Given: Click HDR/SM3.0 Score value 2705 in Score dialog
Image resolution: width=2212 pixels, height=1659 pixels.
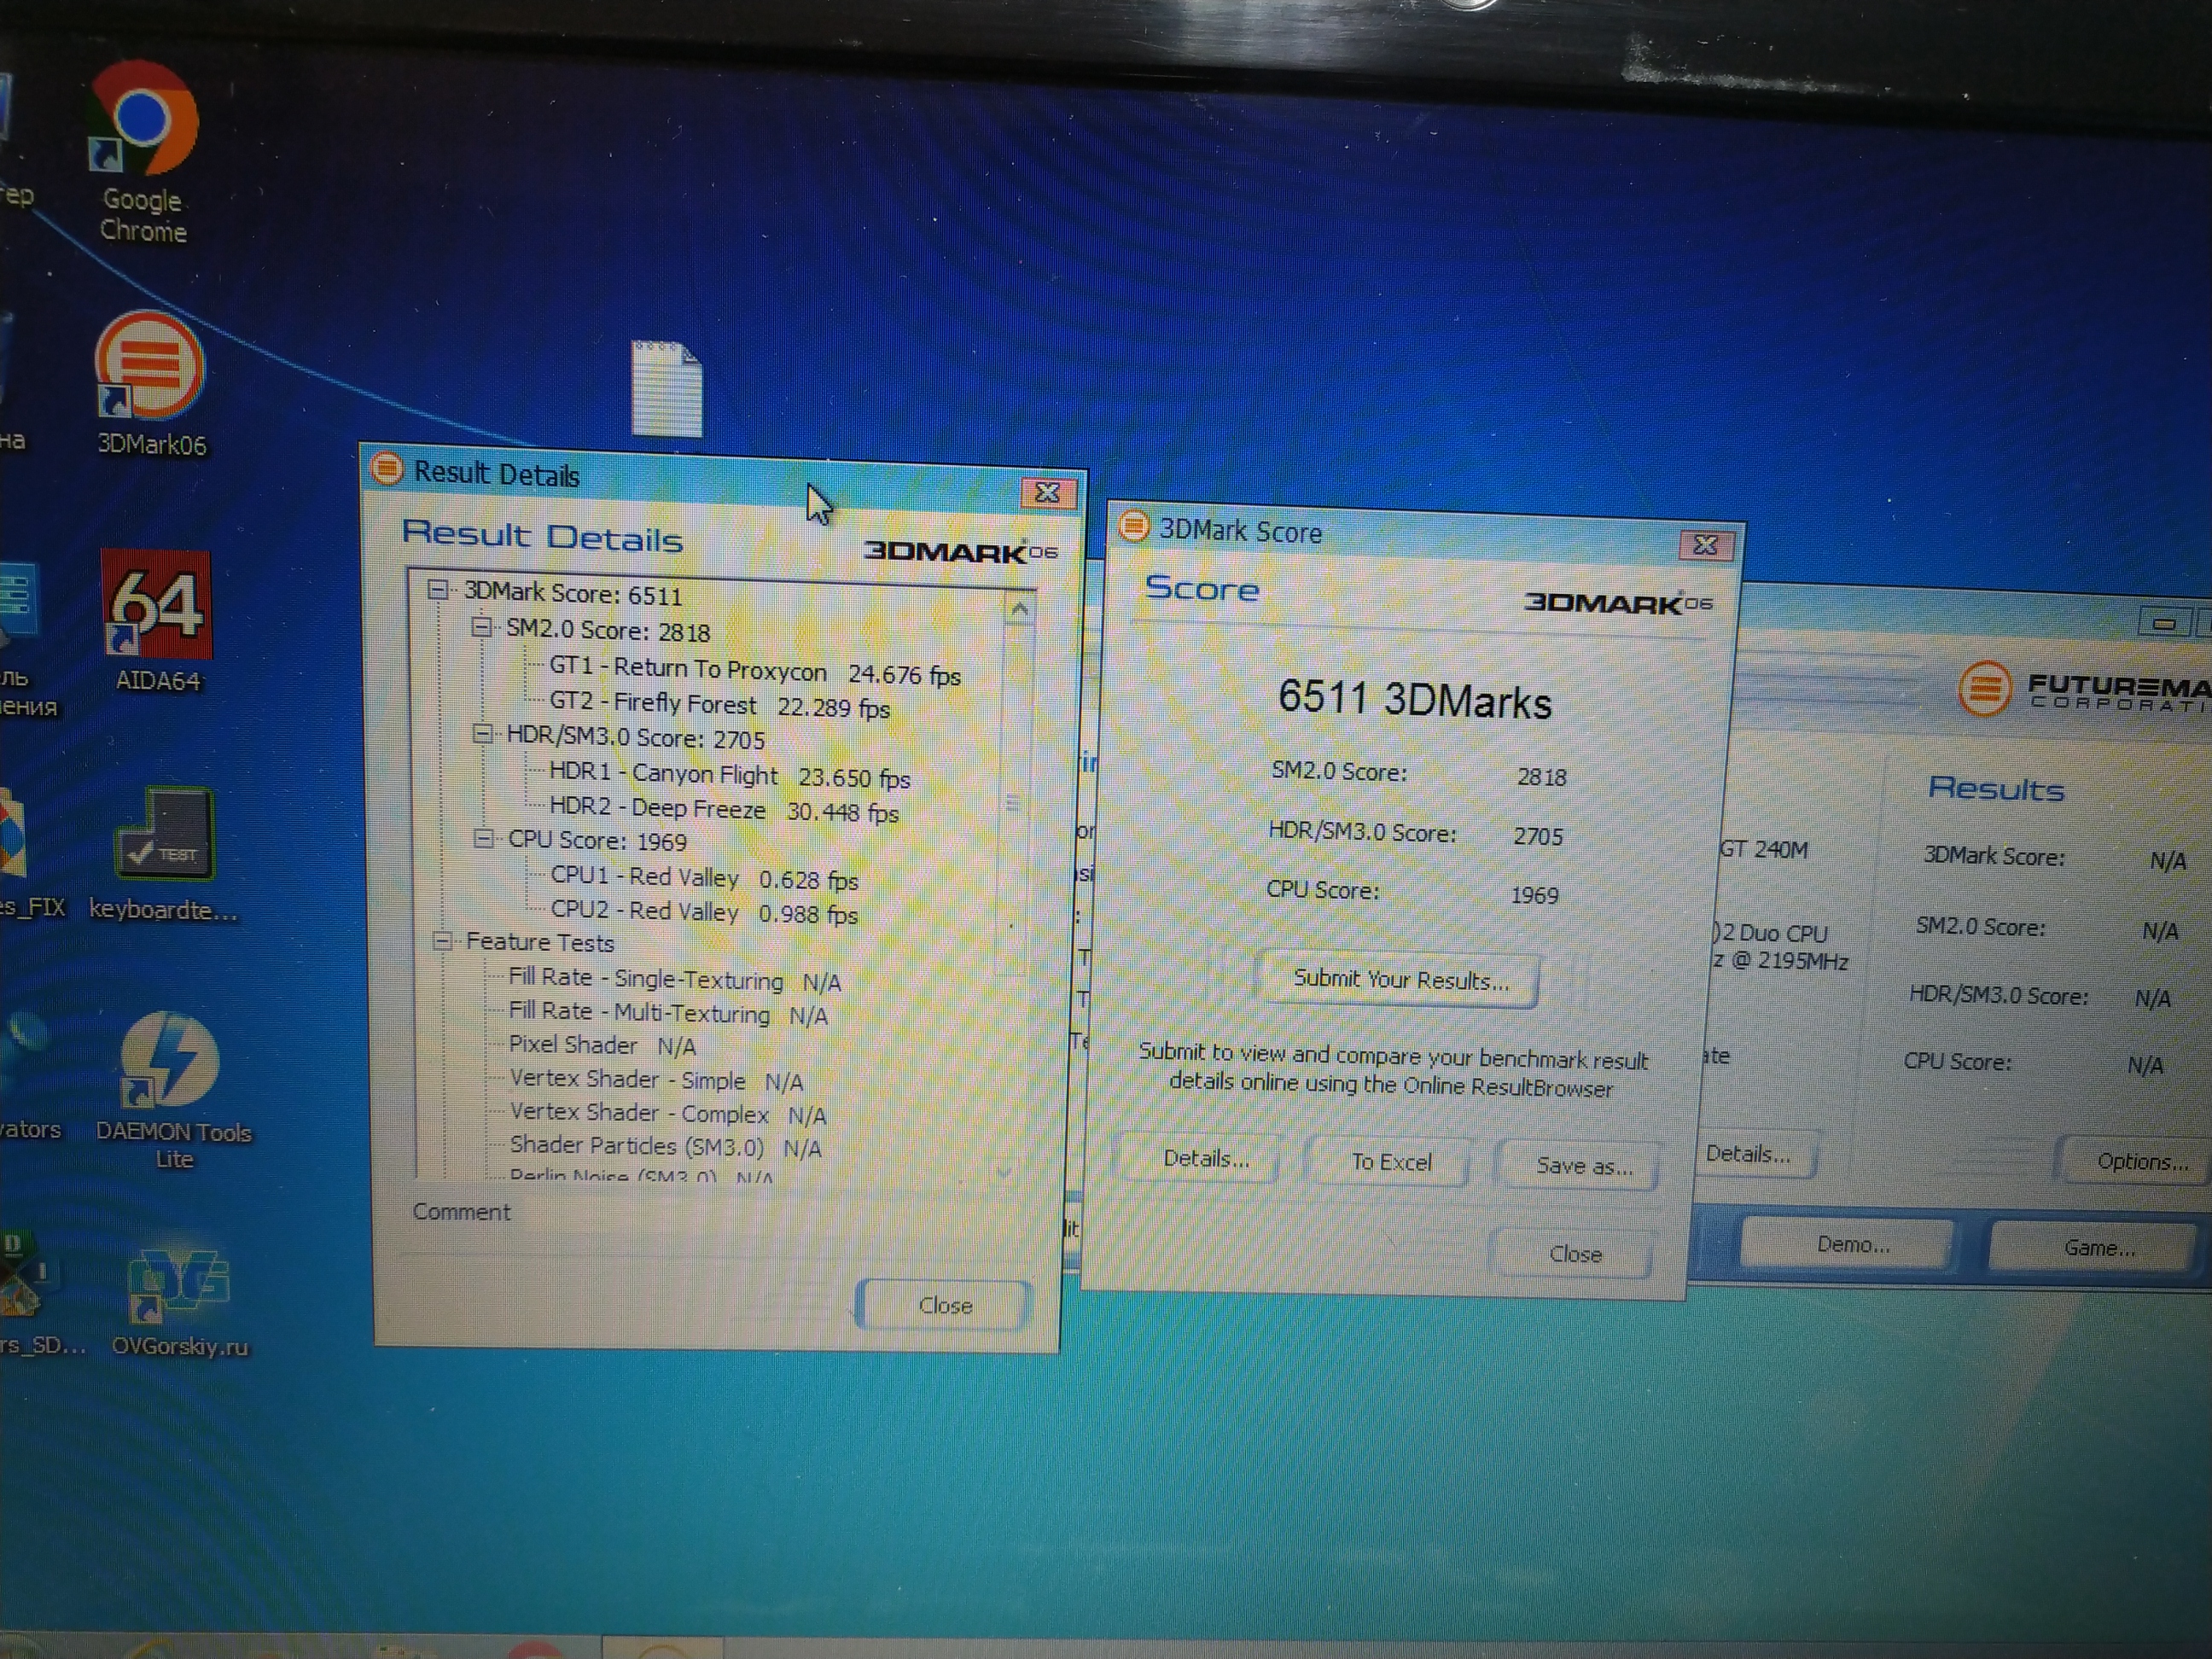Looking at the screenshot, I should [x=1538, y=837].
